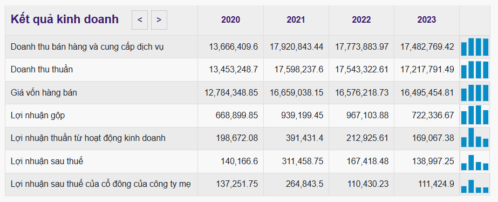Click Lợi nhuận sau thuế mini chart

coord(475,161)
